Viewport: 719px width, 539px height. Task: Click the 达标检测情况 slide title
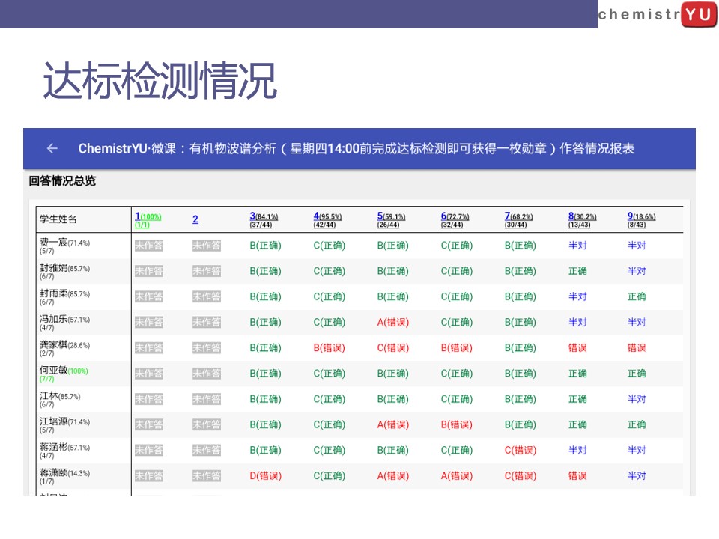160,81
